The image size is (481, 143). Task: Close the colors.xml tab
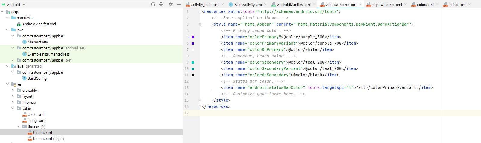437,4
